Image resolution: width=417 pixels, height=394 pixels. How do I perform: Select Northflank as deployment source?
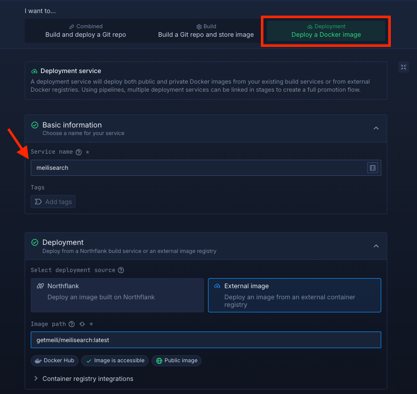[117, 295]
